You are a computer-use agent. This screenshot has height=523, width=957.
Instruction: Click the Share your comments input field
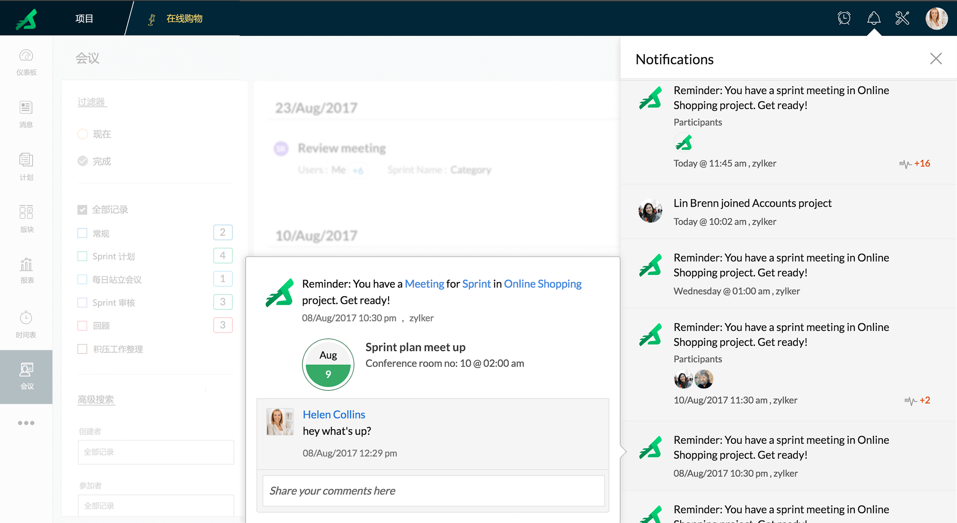point(433,490)
